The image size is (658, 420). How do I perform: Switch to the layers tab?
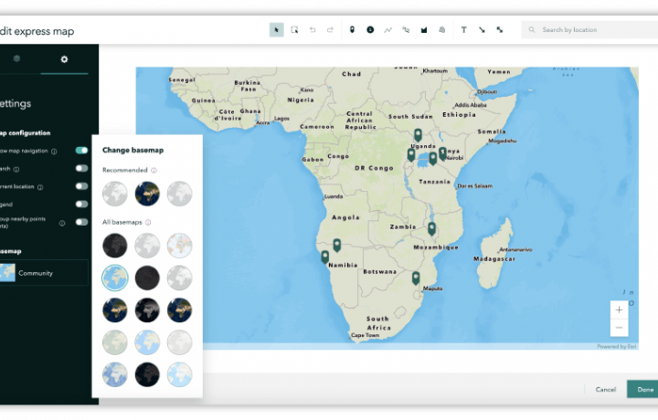(16, 58)
